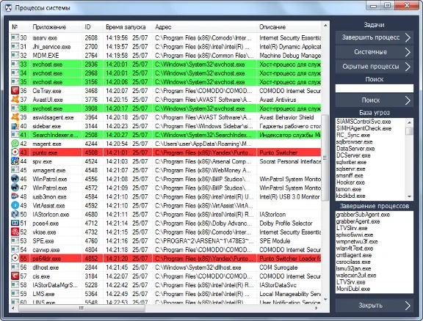Click the VirtAssist.exe blue circle icon

[15, 205]
